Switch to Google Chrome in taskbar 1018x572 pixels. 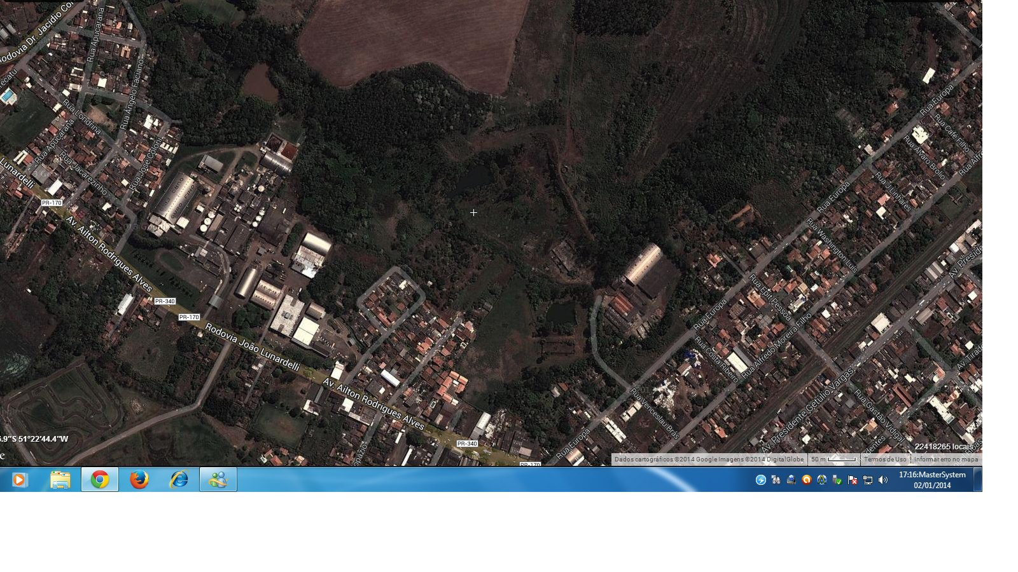(100, 480)
